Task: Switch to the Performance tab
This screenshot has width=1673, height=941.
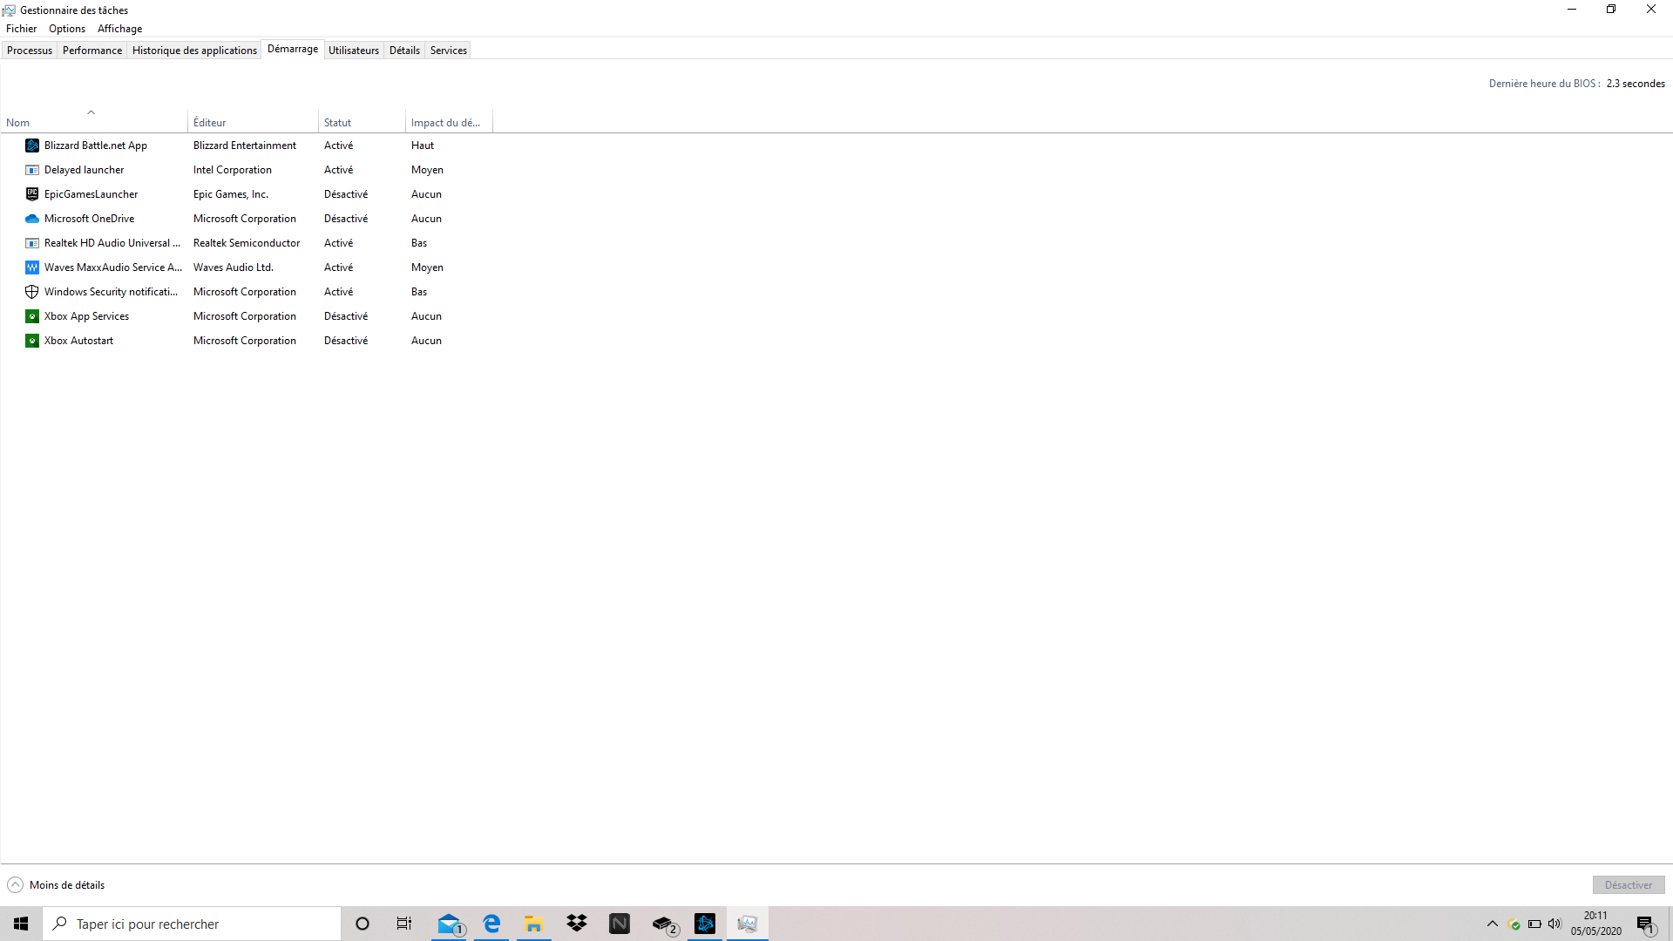Action: point(92,51)
